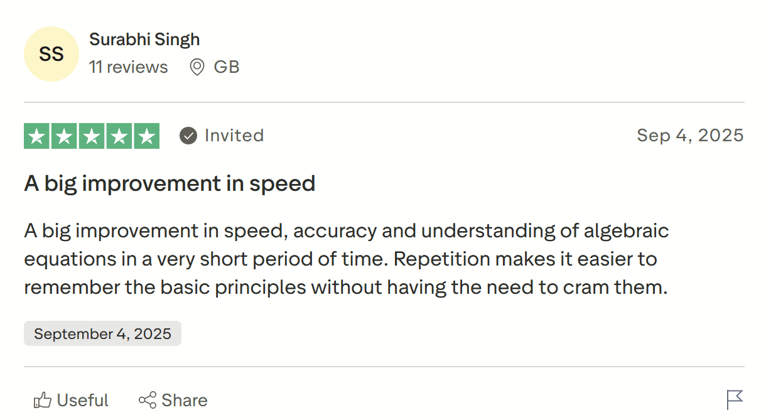Open the 'A big improvement in speed' title

pyautogui.click(x=170, y=183)
